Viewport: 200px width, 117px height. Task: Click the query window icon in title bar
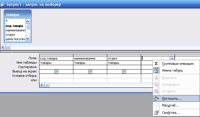(x=3, y=4)
